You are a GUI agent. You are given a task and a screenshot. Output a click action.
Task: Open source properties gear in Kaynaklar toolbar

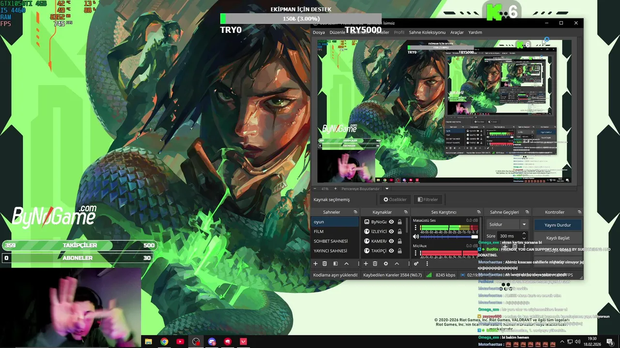386,263
